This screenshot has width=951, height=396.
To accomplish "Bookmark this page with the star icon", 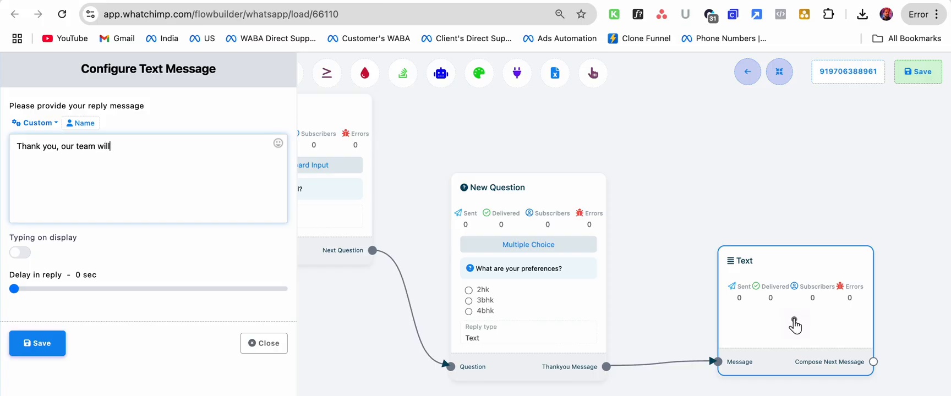I will (581, 14).
